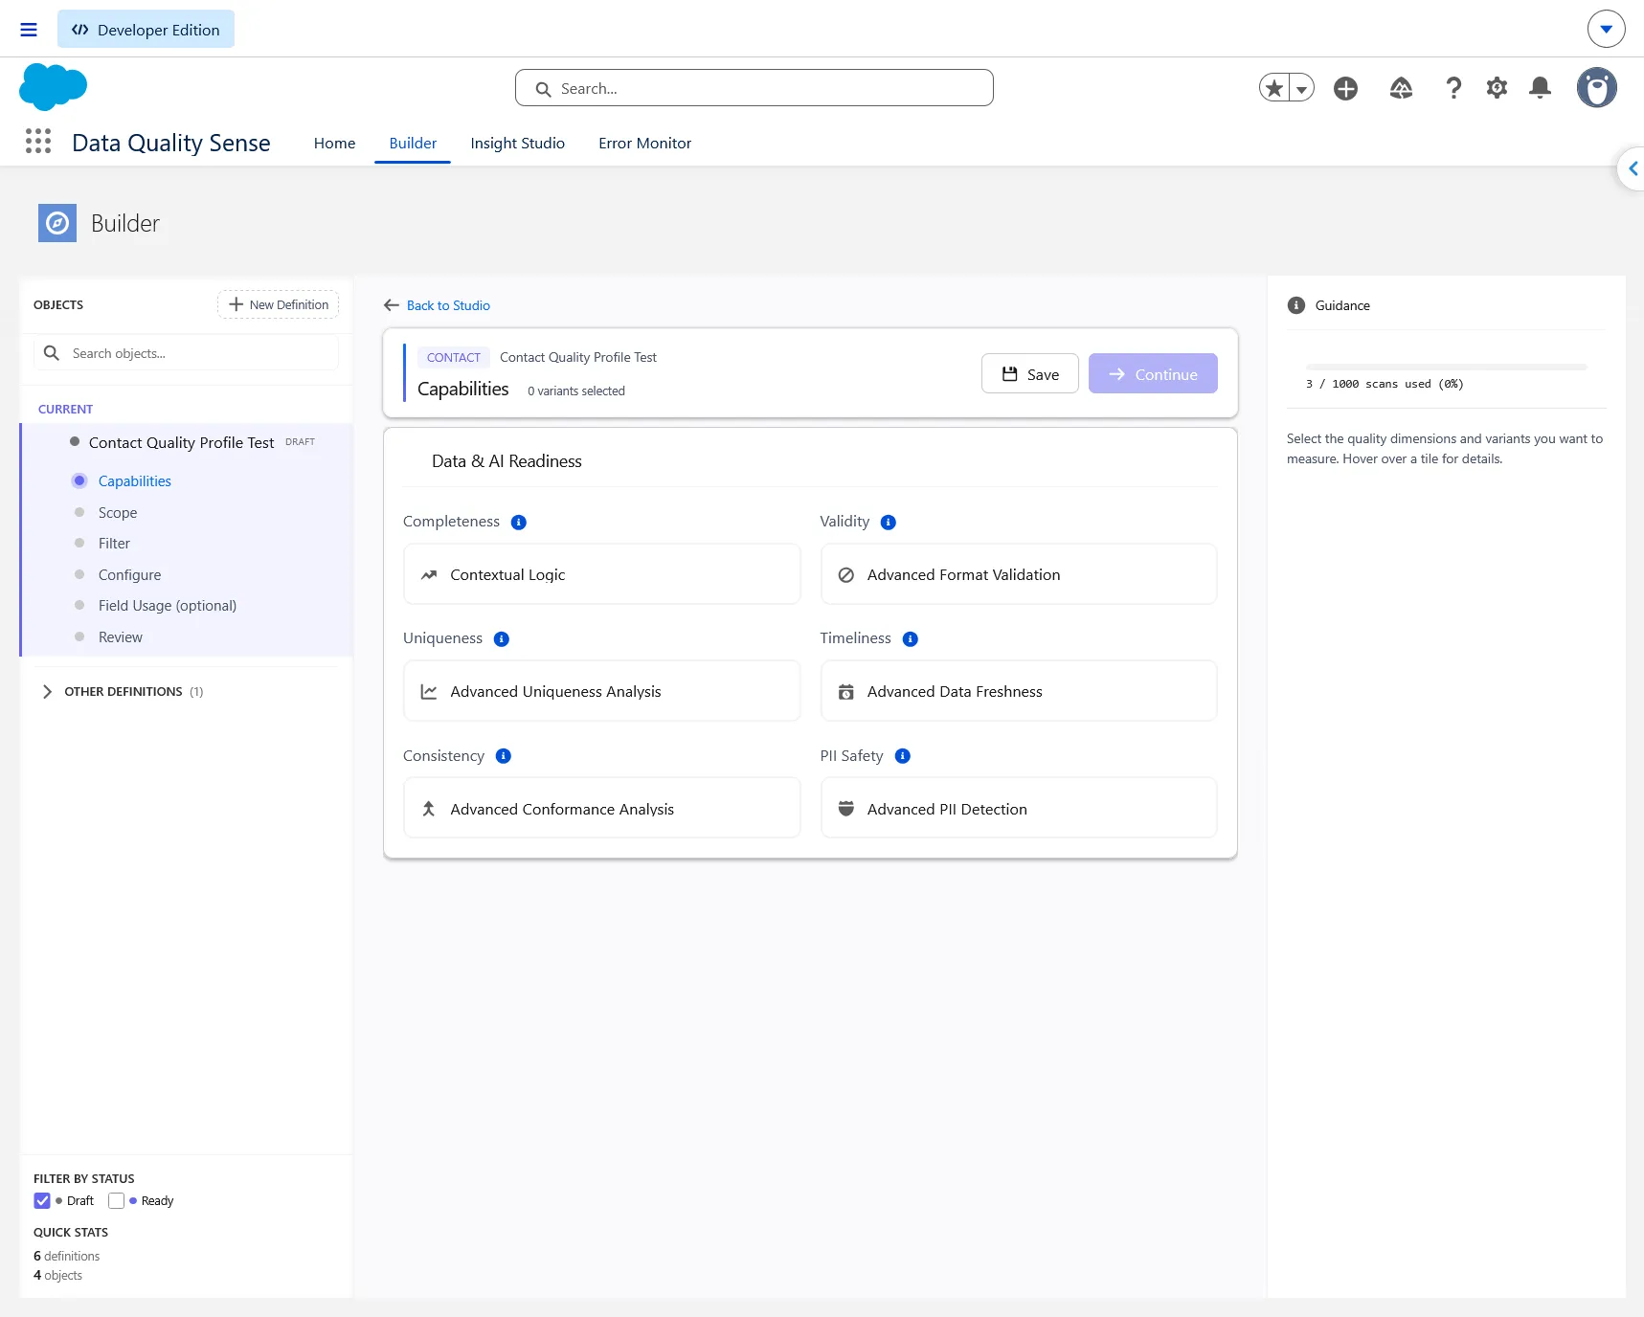Click the PII Safety info icon

pyautogui.click(x=903, y=756)
